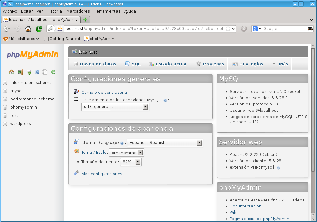The width and height of the screenshot is (317, 222).
Task: Click the help icon next to Cotejamiento label
Action: pos(165,100)
